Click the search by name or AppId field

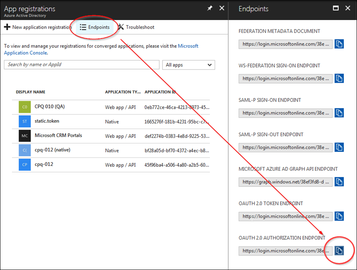click(81, 65)
